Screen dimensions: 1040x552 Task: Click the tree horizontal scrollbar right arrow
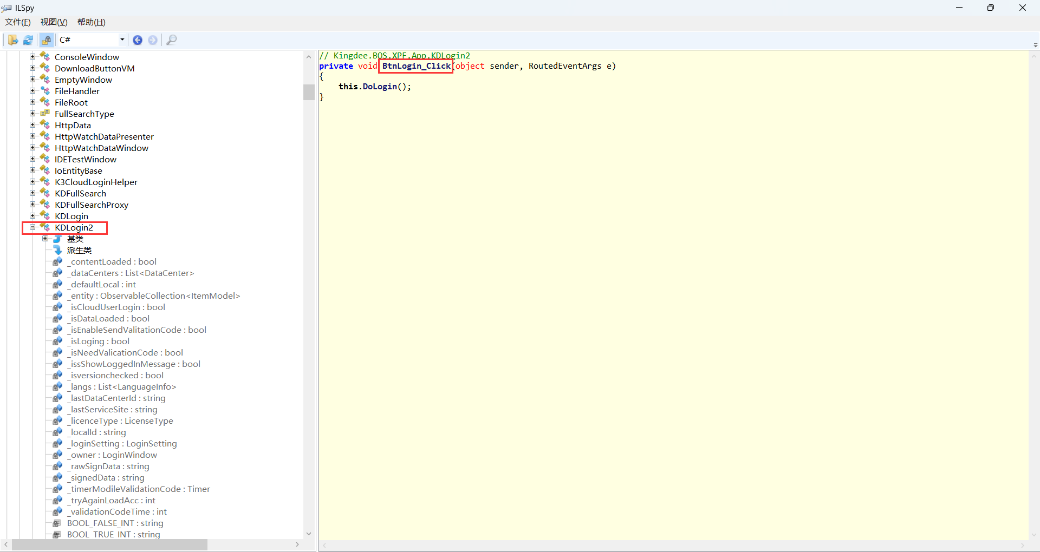pyautogui.click(x=297, y=545)
